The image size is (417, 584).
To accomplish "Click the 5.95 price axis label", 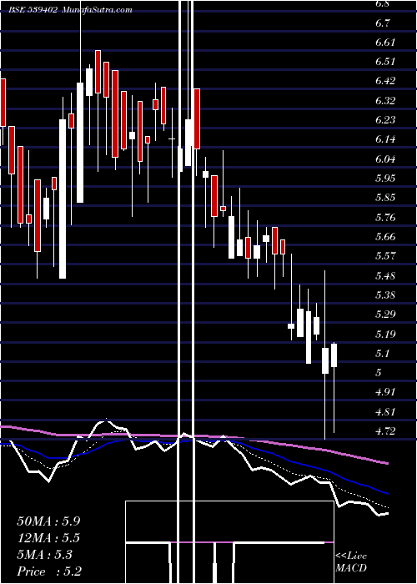I will 385,178.
